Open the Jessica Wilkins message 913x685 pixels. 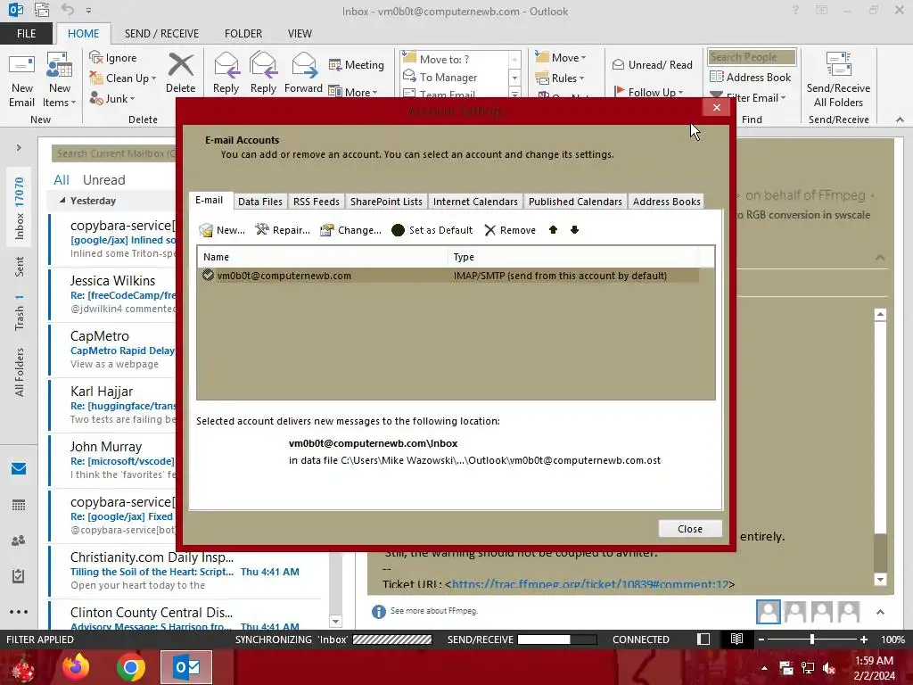click(x=113, y=294)
